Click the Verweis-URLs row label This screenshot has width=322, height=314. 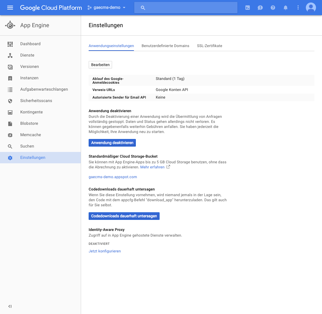tap(104, 90)
